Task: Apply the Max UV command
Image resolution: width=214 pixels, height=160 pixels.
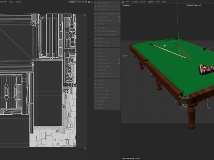Action: [107, 39]
